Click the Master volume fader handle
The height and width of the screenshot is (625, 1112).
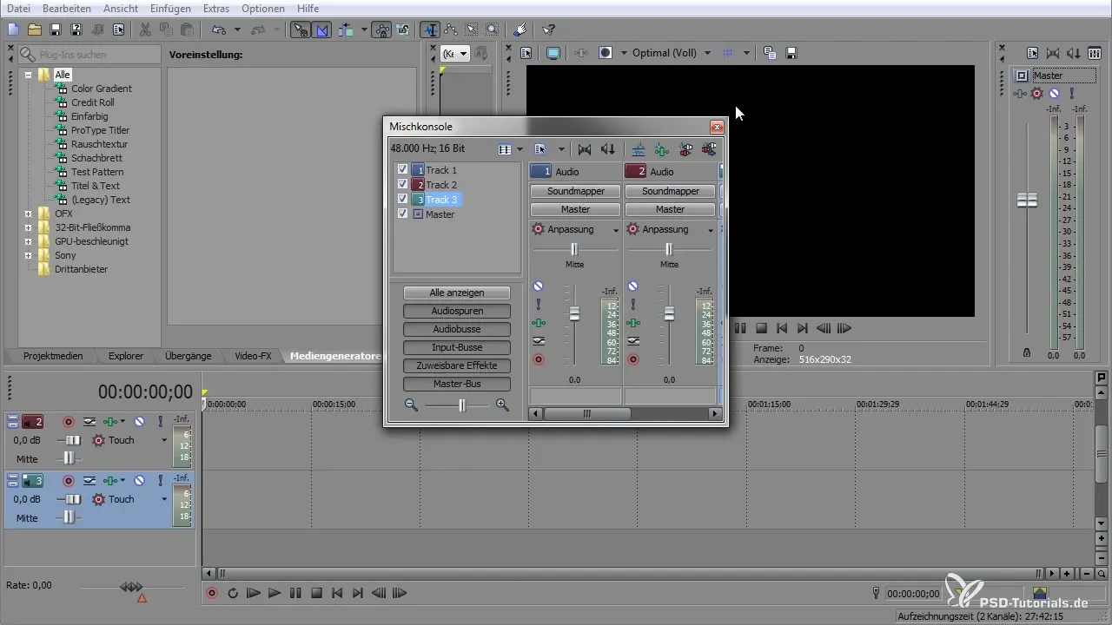click(1028, 201)
